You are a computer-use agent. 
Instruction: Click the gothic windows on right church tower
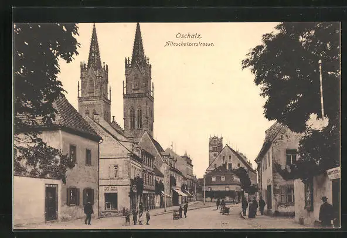136,118
